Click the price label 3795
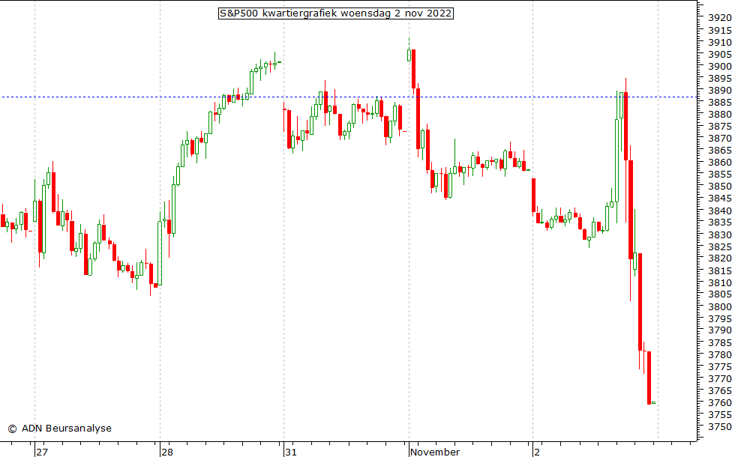735x457 pixels. pyautogui.click(x=719, y=319)
